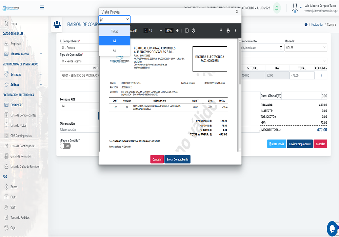Go to Emitir CPE menu item
This screenshot has width=339, height=237.
[17, 105]
